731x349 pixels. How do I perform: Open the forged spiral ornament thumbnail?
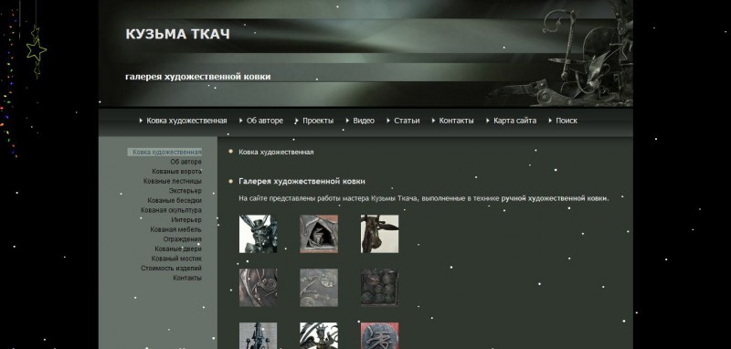(258, 288)
